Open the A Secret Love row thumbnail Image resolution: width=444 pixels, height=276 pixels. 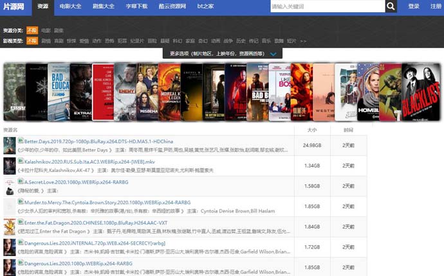point(10,186)
